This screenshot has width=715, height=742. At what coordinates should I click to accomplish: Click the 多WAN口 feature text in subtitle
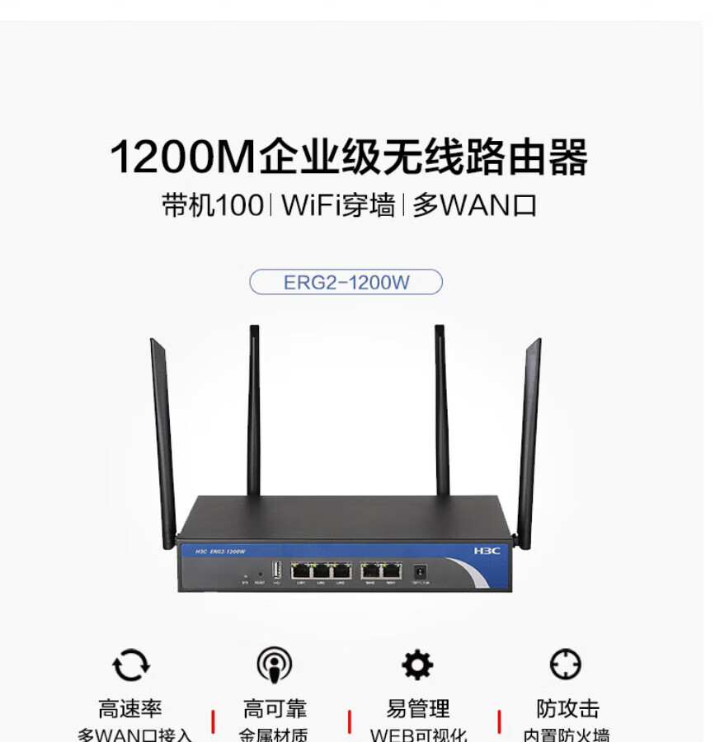(475, 205)
